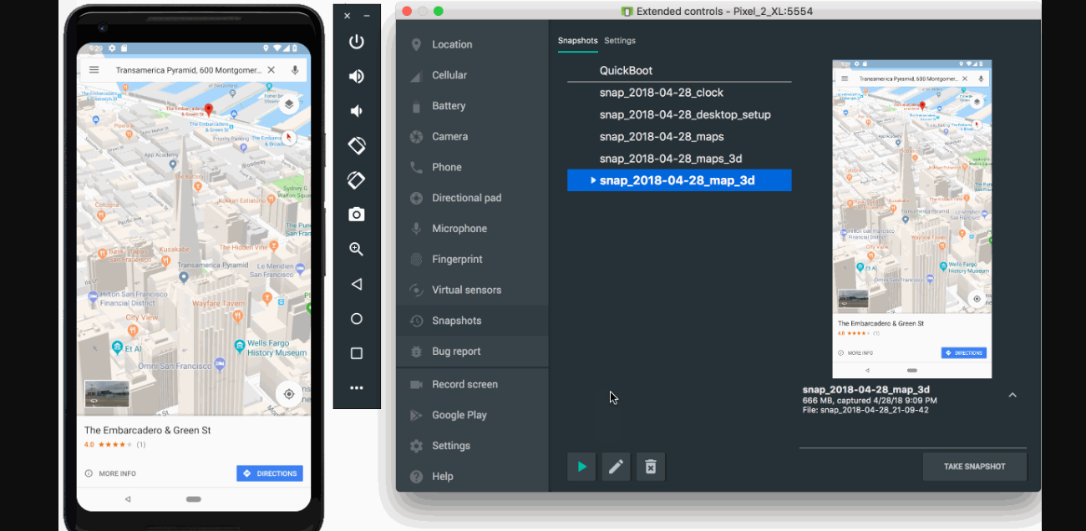This screenshot has width=1086, height=531.
Task: Open the Help section
Action: [472, 476]
